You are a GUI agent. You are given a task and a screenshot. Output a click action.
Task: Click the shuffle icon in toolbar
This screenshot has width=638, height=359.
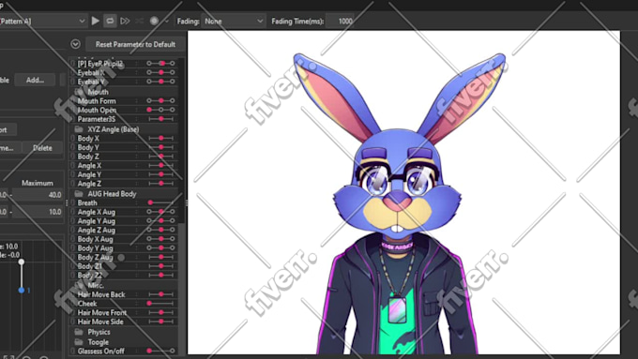pyautogui.click(x=139, y=21)
